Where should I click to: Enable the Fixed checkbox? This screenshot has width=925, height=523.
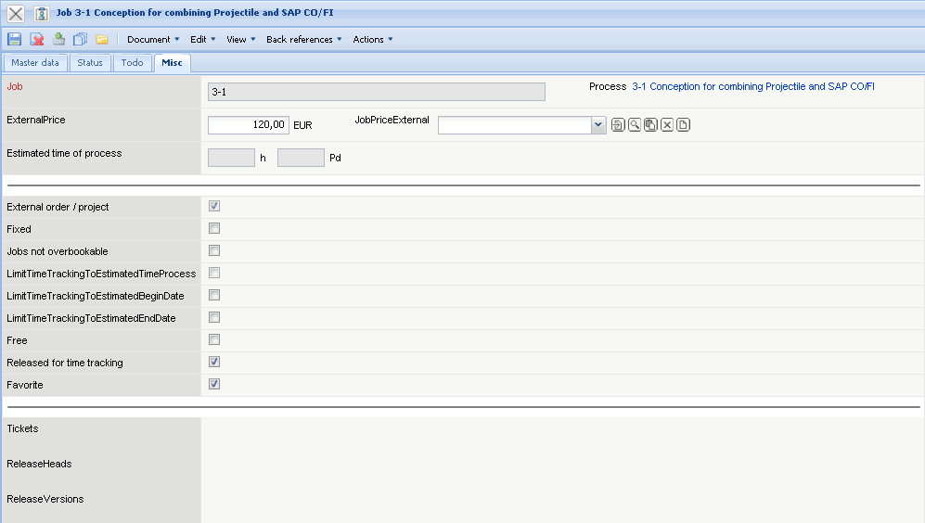click(x=214, y=228)
